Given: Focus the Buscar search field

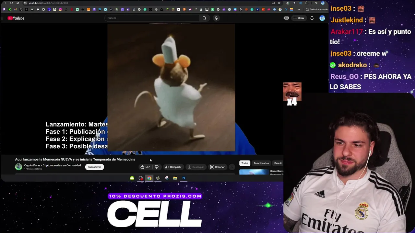Looking at the screenshot, I should 153,18.
